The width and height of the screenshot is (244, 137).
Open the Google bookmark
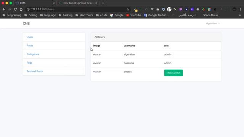tap(117, 15)
